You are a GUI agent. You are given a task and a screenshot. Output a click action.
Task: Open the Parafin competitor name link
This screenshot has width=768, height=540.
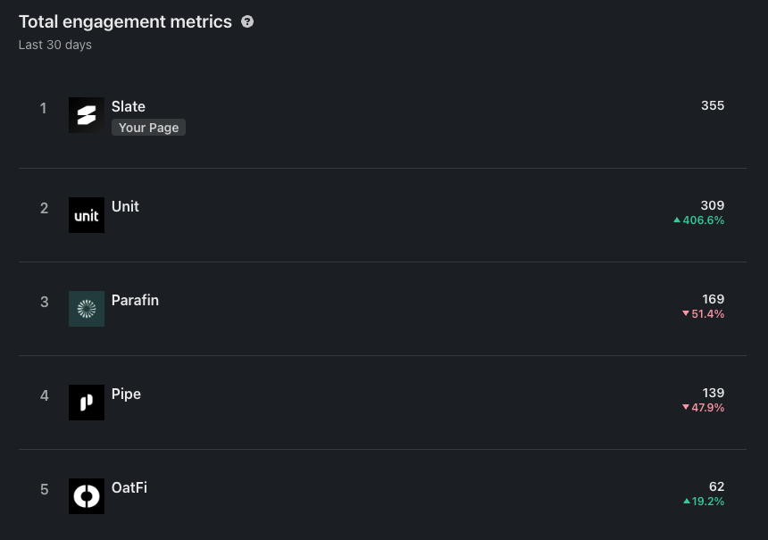pos(135,300)
